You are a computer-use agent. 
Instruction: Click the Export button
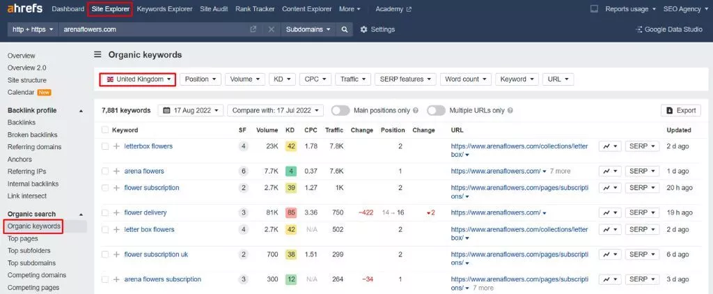(681, 110)
